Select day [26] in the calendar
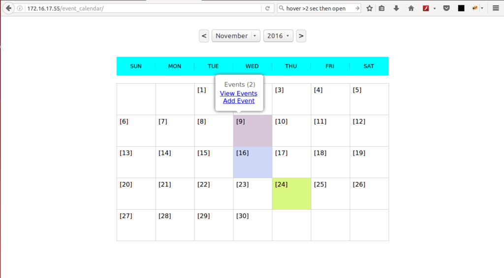The width and height of the screenshot is (504, 278). [369, 193]
